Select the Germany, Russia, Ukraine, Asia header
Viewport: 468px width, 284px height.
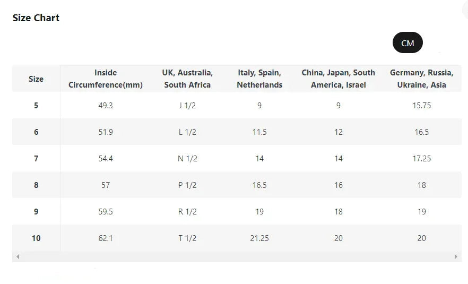[x=421, y=79]
